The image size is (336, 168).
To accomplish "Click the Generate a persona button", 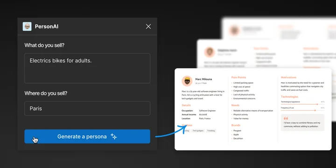I will (87, 136).
